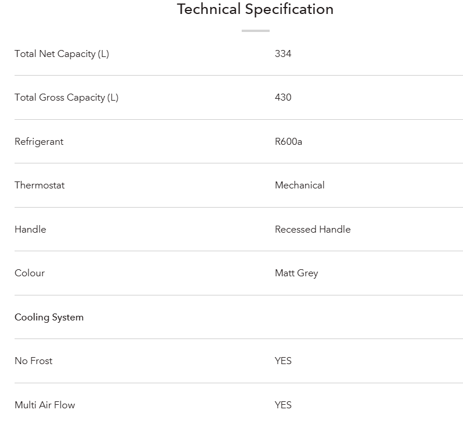Image resolution: width=463 pixels, height=424 pixels.
Task: Click the Technical Specification heading
Action: pos(255,9)
